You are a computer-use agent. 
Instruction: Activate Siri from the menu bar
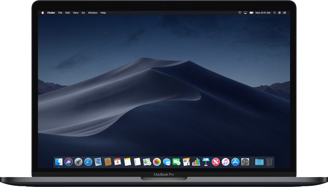tap(280, 13)
